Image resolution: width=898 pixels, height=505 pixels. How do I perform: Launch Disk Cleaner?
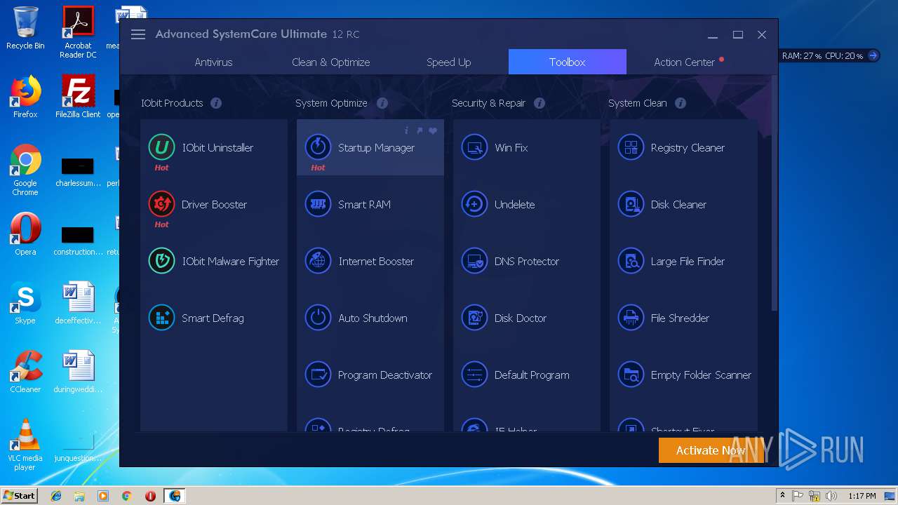683,205
